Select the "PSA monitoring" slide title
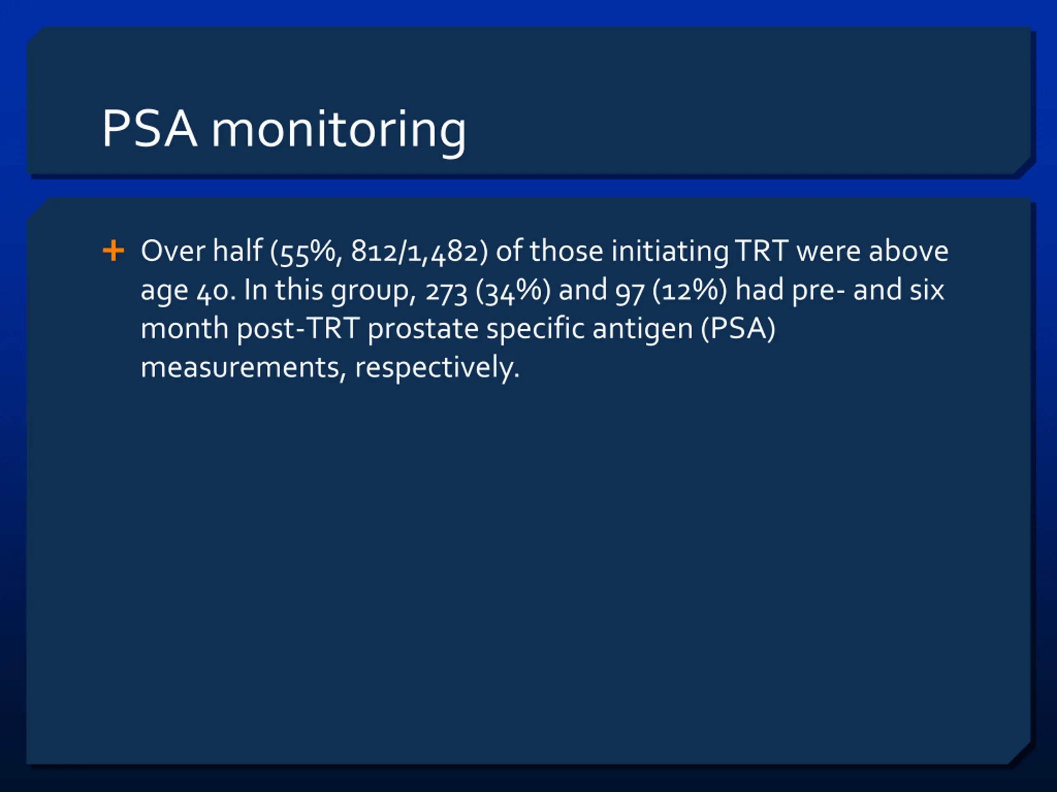The image size is (1057, 792). [x=284, y=130]
